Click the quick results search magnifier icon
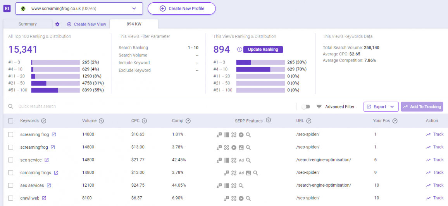Viewport: 448px width, 206px height. click(x=10, y=106)
